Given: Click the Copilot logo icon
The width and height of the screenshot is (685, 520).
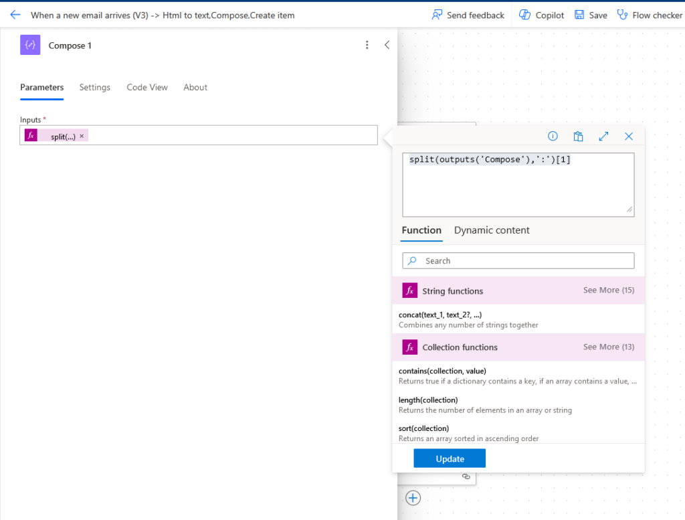Looking at the screenshot, I should point(524,15).
